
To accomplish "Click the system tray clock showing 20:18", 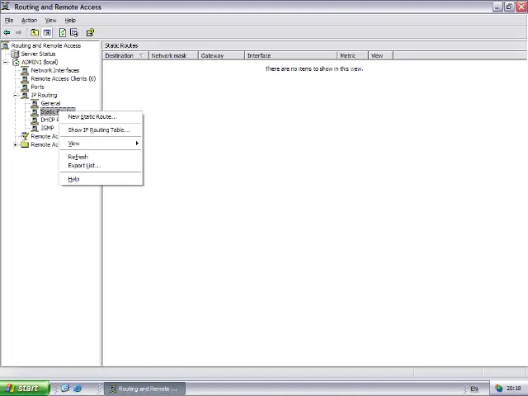I will click(513, 389).
